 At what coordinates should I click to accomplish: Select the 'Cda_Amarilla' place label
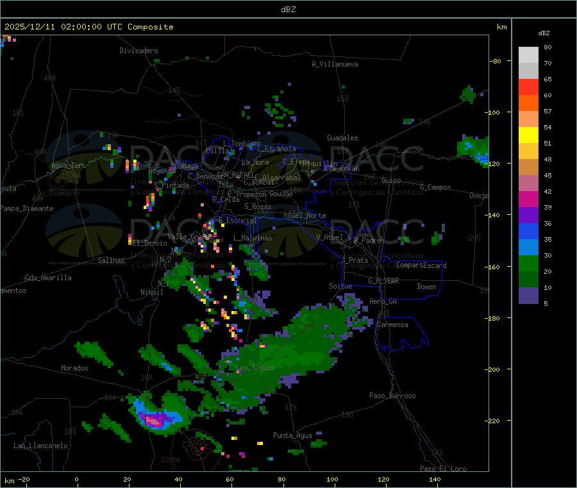tap(48, 278)
